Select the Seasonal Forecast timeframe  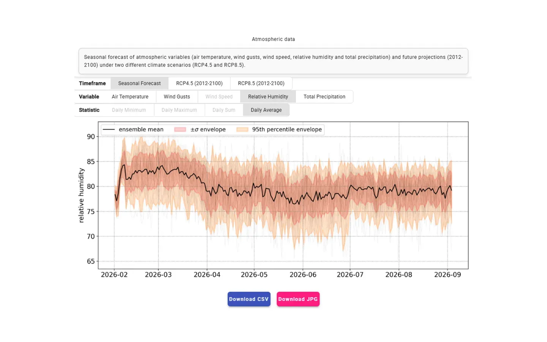(x=139, y=83)
